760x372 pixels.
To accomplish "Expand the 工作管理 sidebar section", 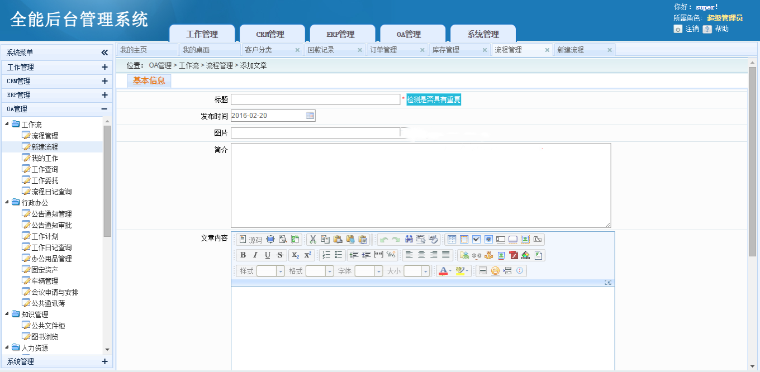I will [x=104, y=67].
